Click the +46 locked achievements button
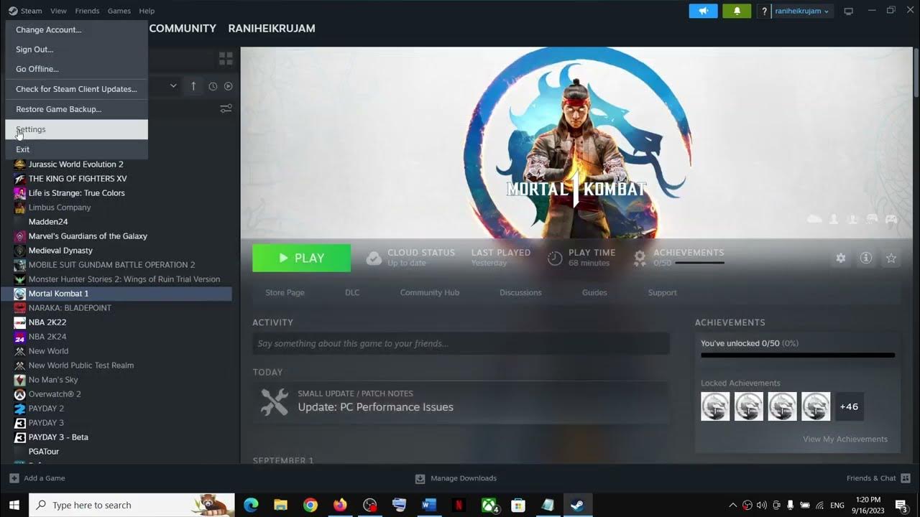The width and height of the screenshot is (920, 517). [850, 406]
